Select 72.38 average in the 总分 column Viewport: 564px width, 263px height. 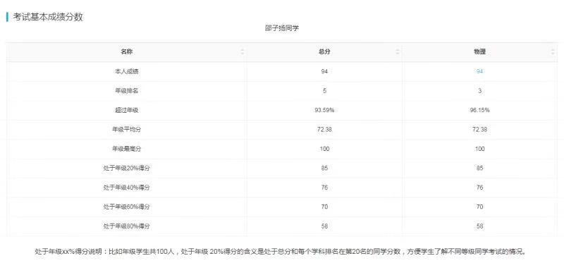[324, 130]
